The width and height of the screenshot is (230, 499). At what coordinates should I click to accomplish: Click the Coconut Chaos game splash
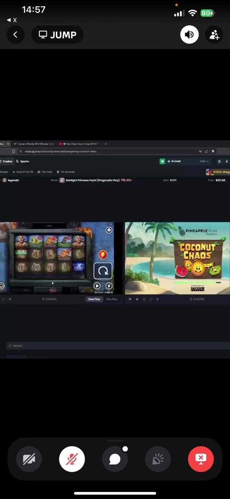pos(177,258)
